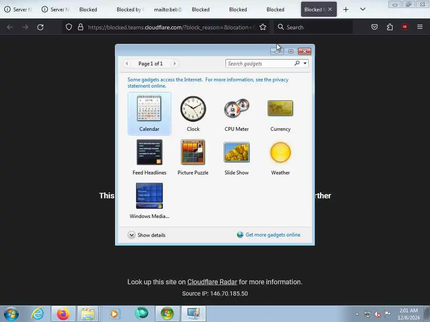The height and width of the screenshot is (322, 430).
Task: Select the Calendar gadget
Action: (149, 113)
